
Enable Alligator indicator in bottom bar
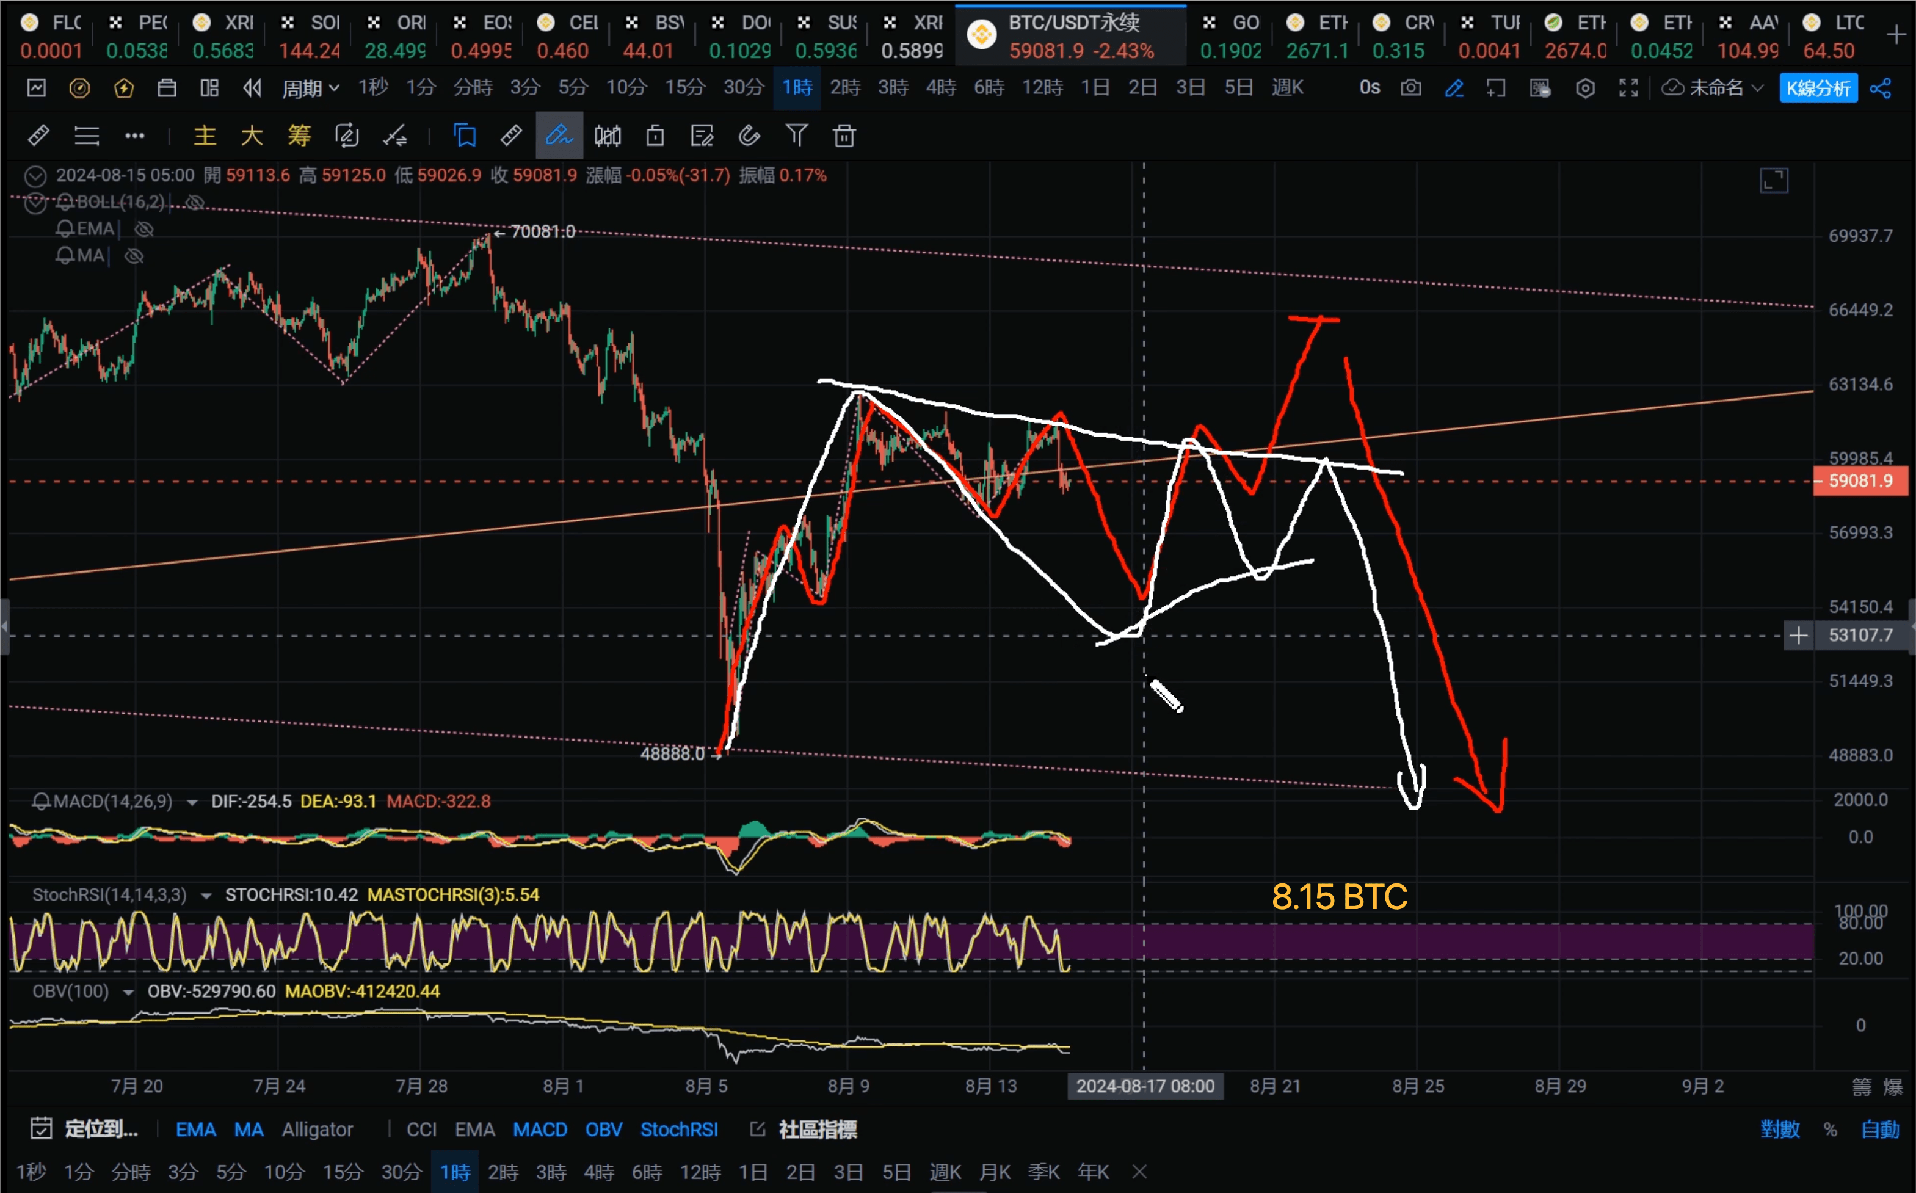[x=318, y=1129]
